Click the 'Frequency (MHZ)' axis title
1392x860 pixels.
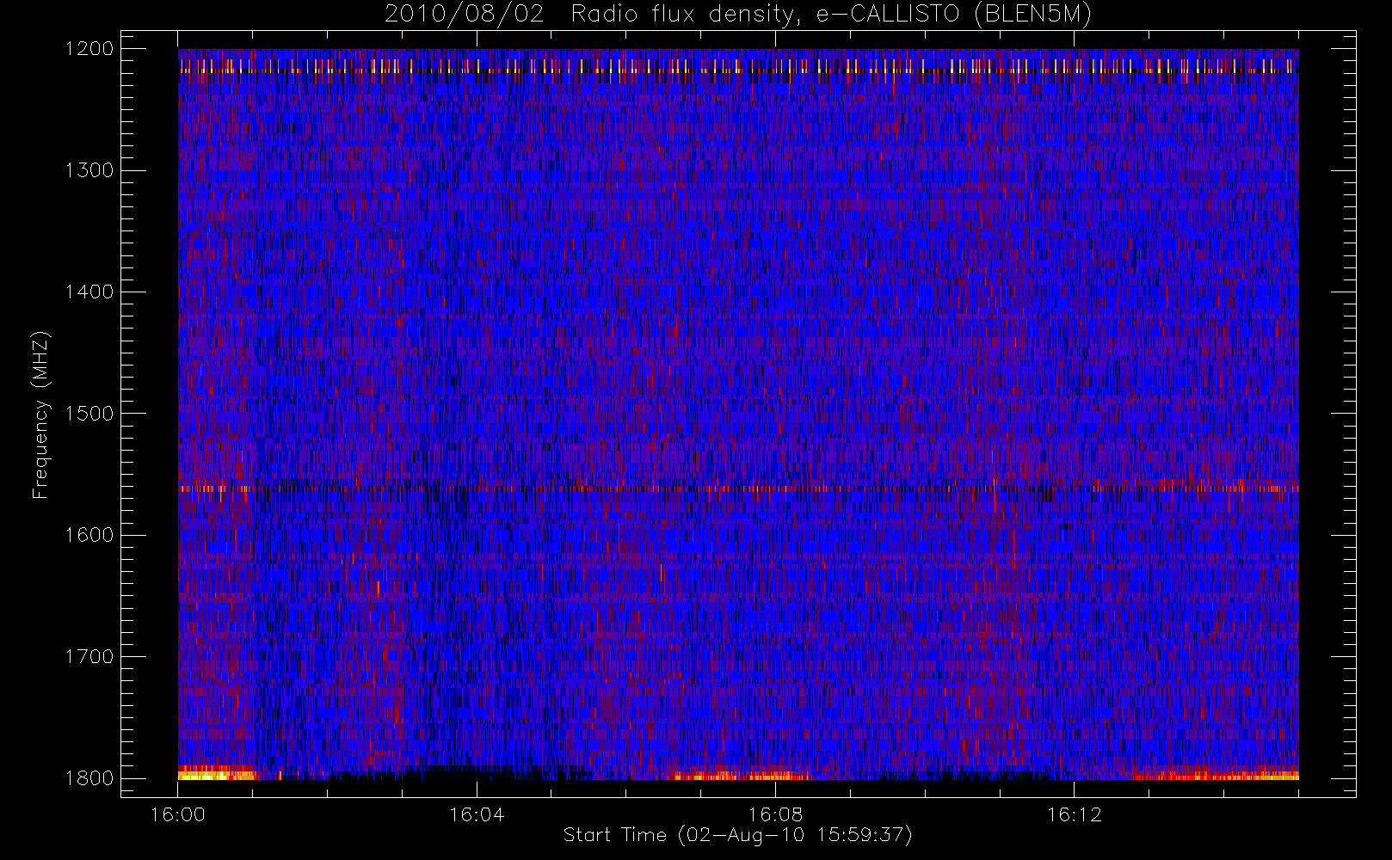click(40, 415)
